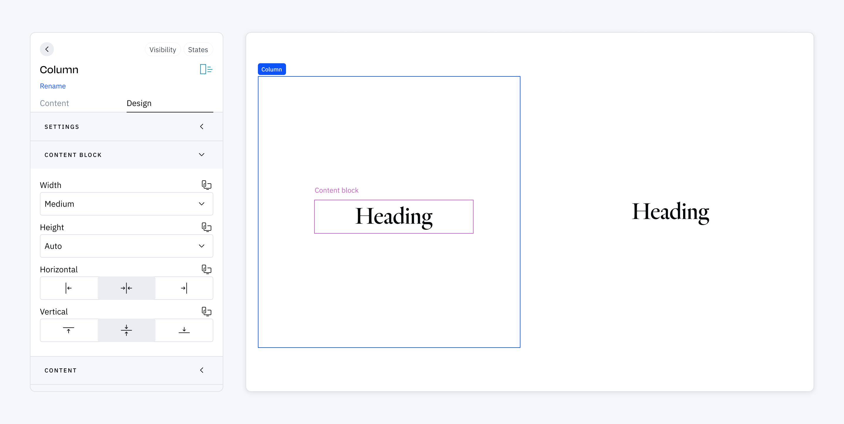
Task: Click the responsive breakpoint icon next to Width
Action: (207, 185)
